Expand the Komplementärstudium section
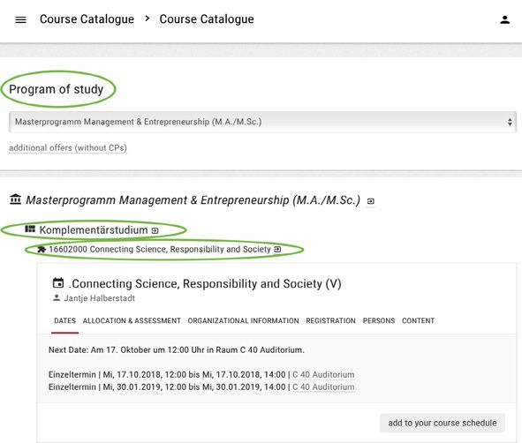 [x=94, y=229]
